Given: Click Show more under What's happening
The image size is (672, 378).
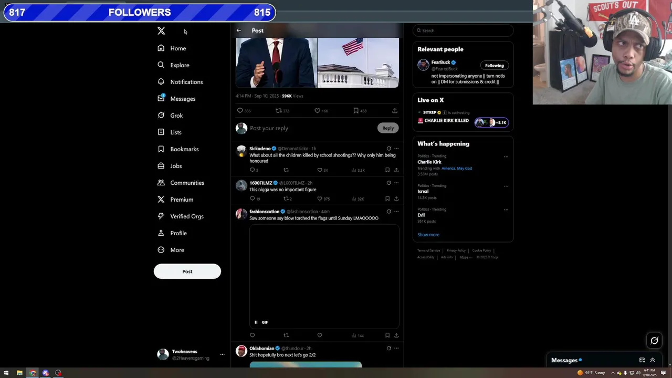Looking at the screenshot, I should (x=428, y=235).
